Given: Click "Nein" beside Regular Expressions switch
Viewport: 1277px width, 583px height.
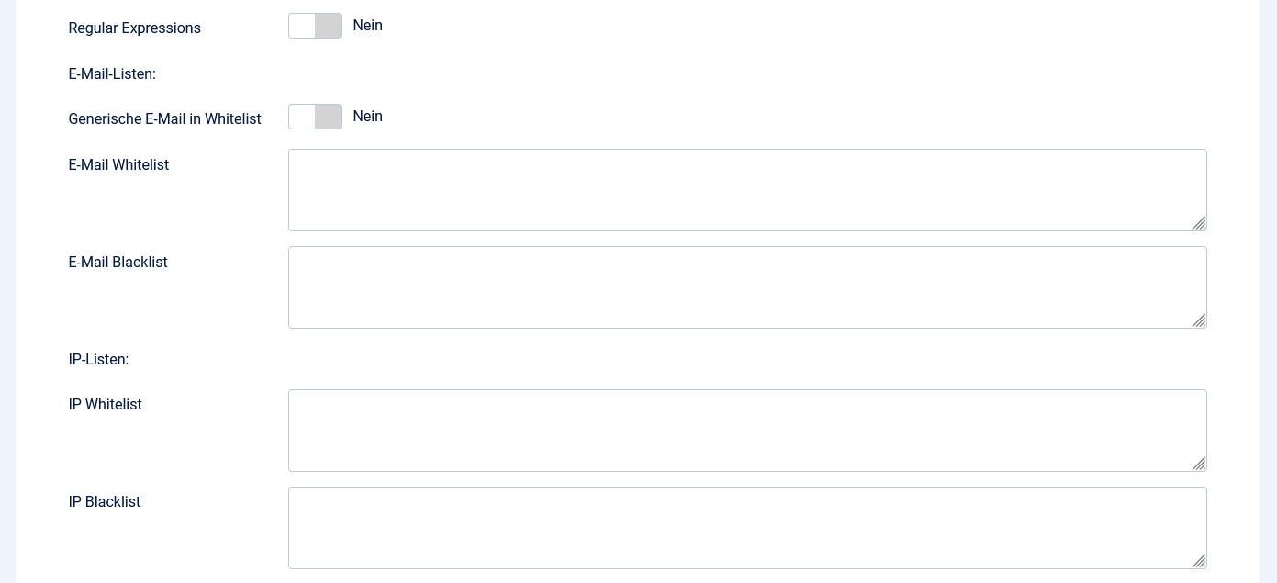Looking at the screenshot, I should pos(367,26).
